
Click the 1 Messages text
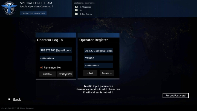point(86,7)
